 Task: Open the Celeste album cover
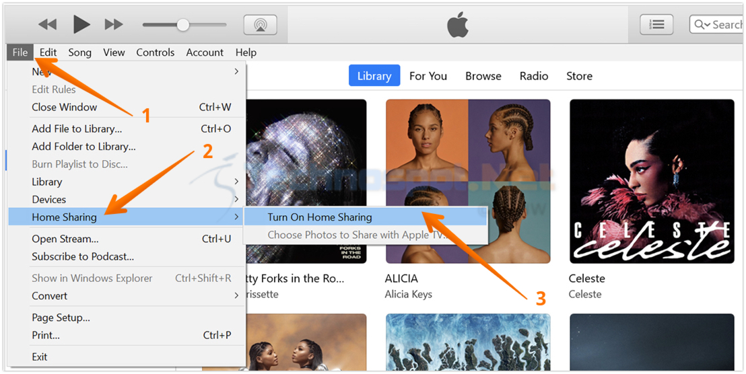pyautogui.click(x=652, y=181)
